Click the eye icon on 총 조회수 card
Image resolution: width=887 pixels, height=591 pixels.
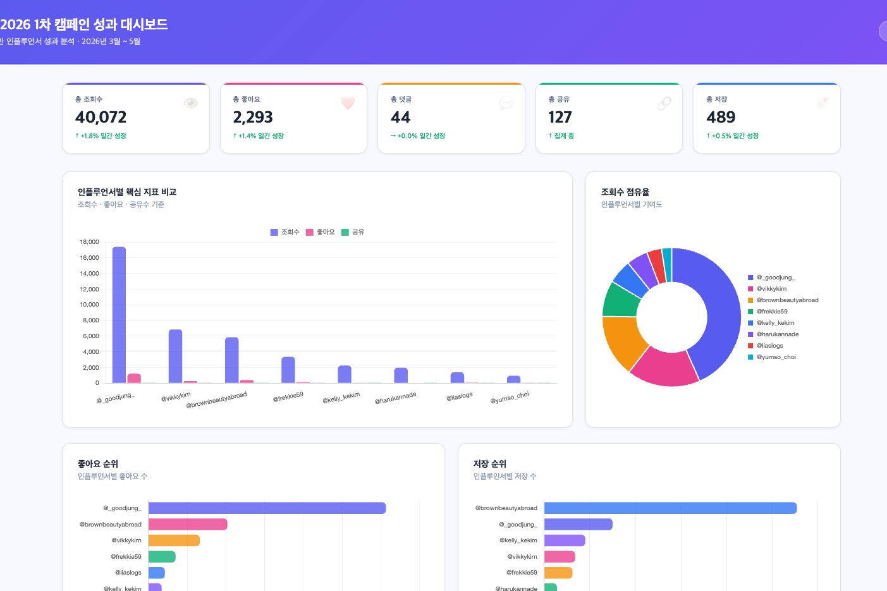(x=190, y=103)
